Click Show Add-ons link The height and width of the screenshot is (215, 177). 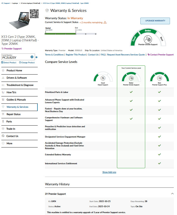tap(109, 172)
